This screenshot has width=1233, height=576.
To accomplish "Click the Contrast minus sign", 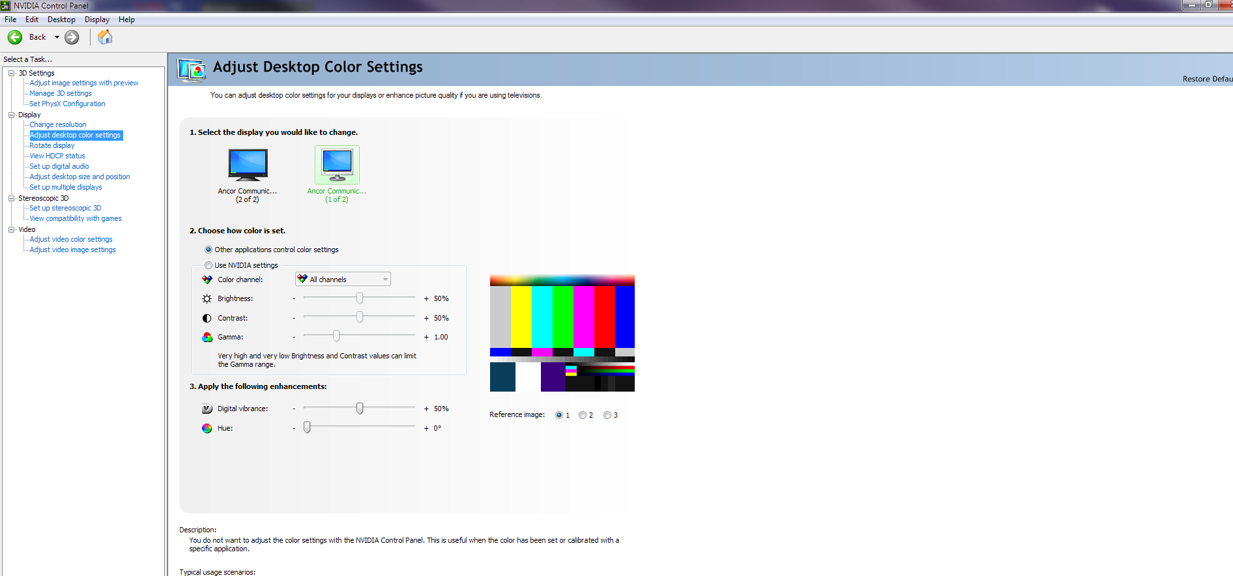I will tap(294, 318).
